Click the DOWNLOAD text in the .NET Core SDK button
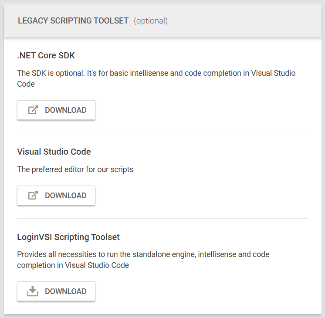 tap(66, 110)
